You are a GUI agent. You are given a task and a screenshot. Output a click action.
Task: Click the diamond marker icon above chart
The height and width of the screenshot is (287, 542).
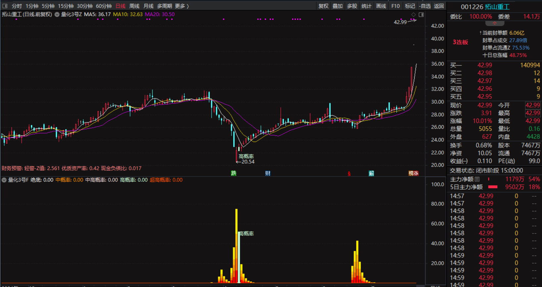click(414, 15)
